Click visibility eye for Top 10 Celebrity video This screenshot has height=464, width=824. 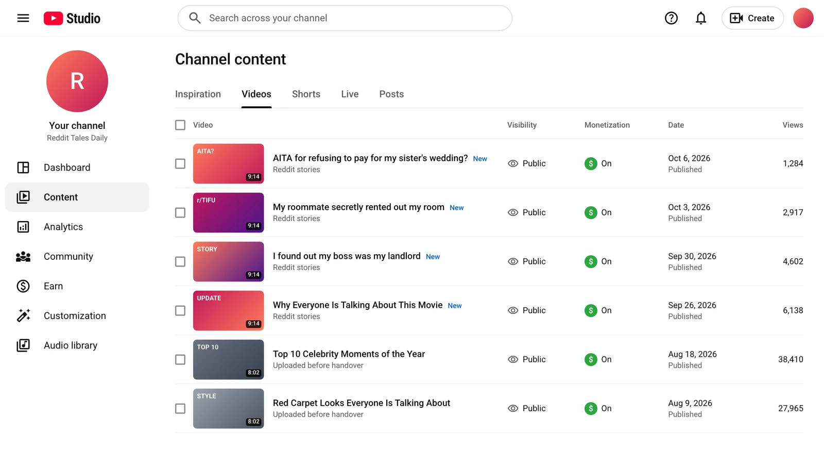pos(513,359)
